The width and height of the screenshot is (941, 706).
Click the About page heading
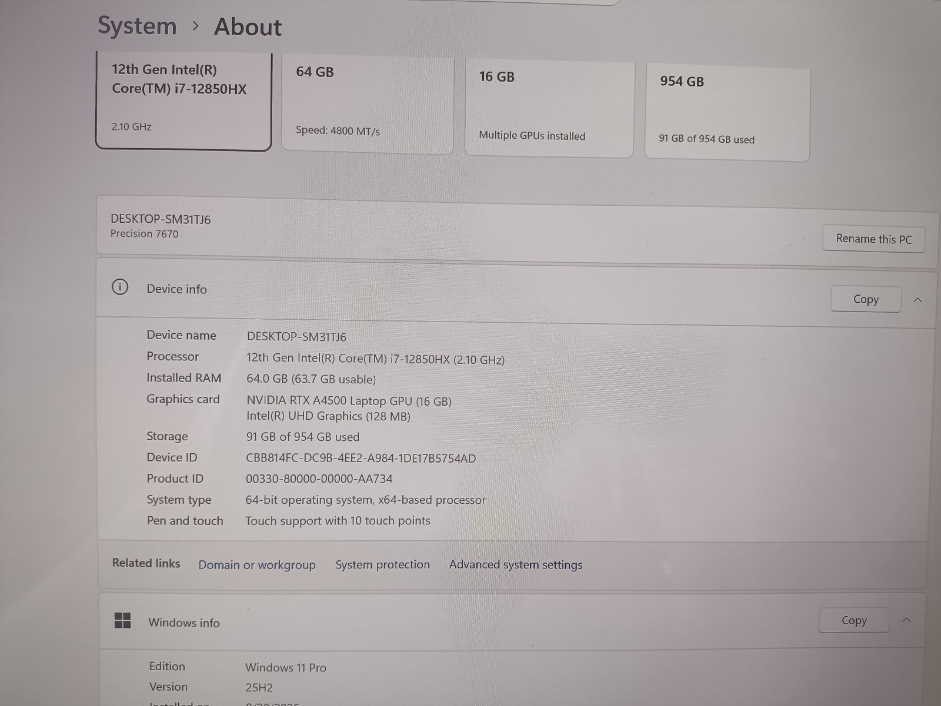(x=248, y=27)
